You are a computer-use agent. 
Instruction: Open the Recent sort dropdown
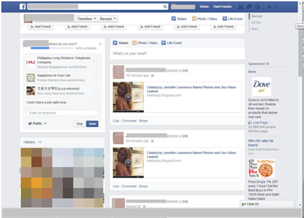pos(108,19)
